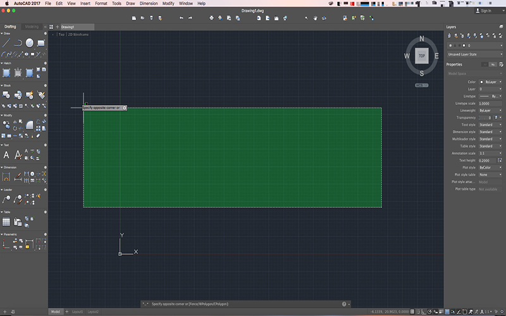Select the Rectangle tool in Draw panel

(41, 42)
